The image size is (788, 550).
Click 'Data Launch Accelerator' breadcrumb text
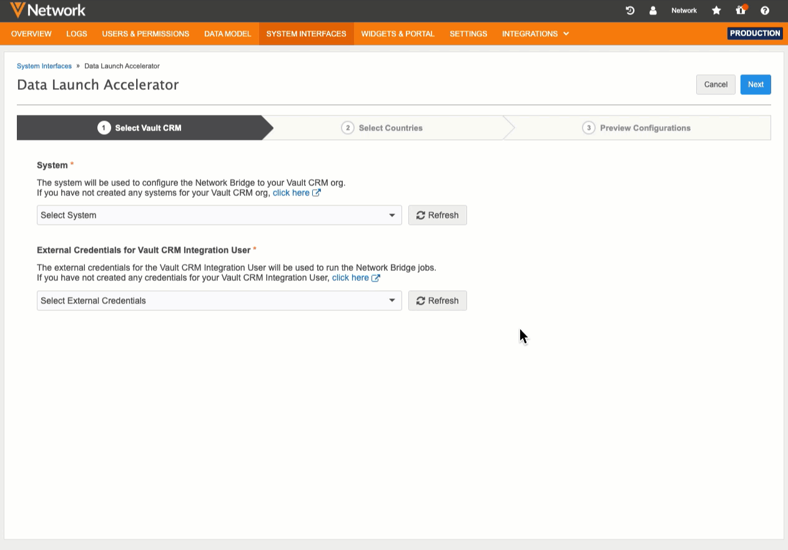(122, 66)
